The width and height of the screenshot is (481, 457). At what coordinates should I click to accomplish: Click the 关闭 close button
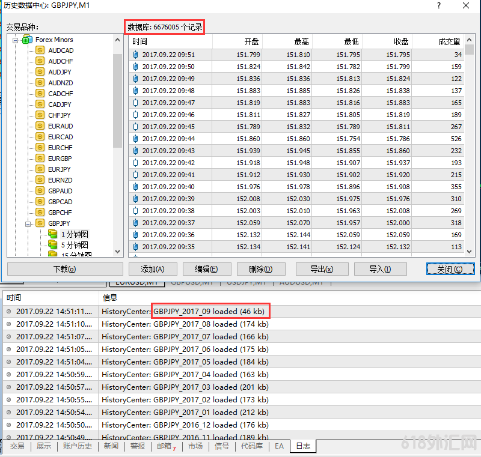coord(450,269)
